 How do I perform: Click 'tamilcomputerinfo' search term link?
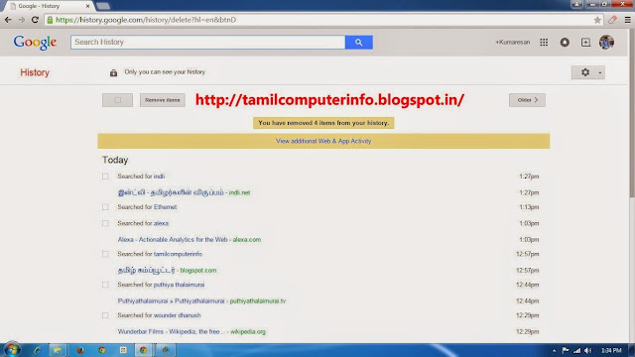coord(178,254)
